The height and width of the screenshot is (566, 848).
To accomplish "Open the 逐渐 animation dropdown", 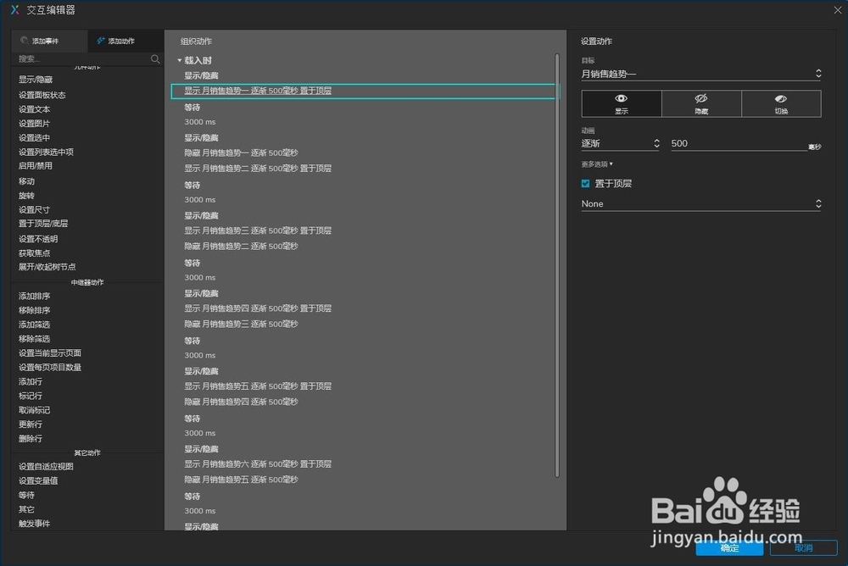I will click(x=621, y=143).
